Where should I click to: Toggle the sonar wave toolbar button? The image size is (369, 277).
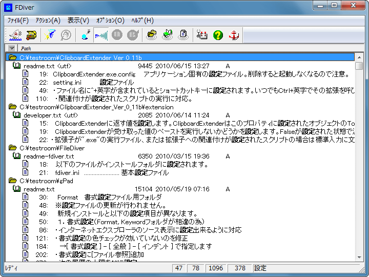[101, 35]
